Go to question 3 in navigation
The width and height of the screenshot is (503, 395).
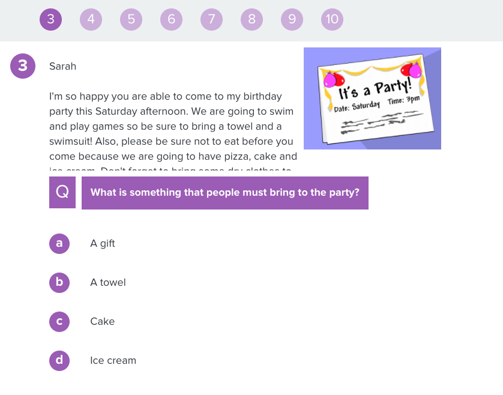click(51, 19)
